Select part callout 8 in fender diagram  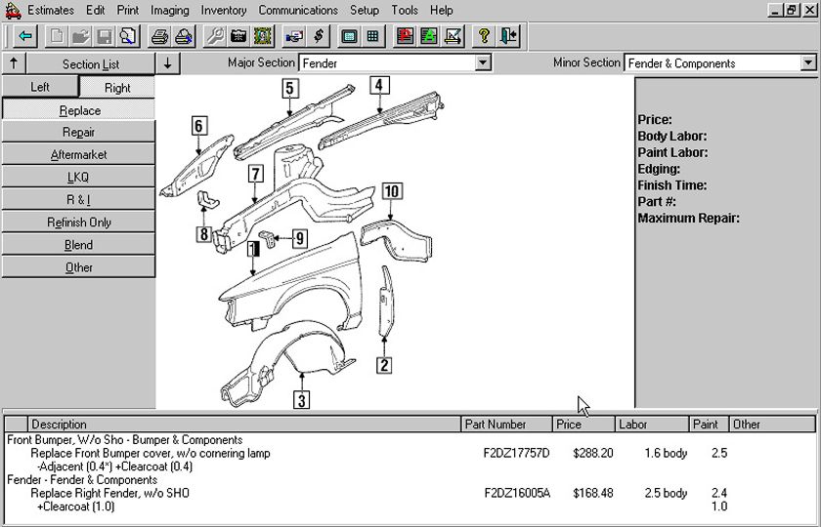click(x=203, y=233)
